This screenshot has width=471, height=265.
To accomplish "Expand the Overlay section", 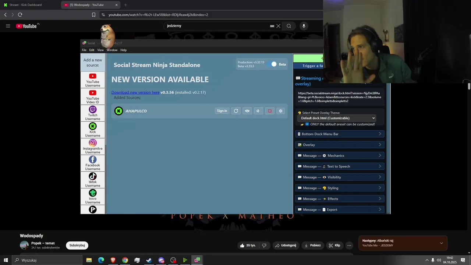I will point(340,145).
